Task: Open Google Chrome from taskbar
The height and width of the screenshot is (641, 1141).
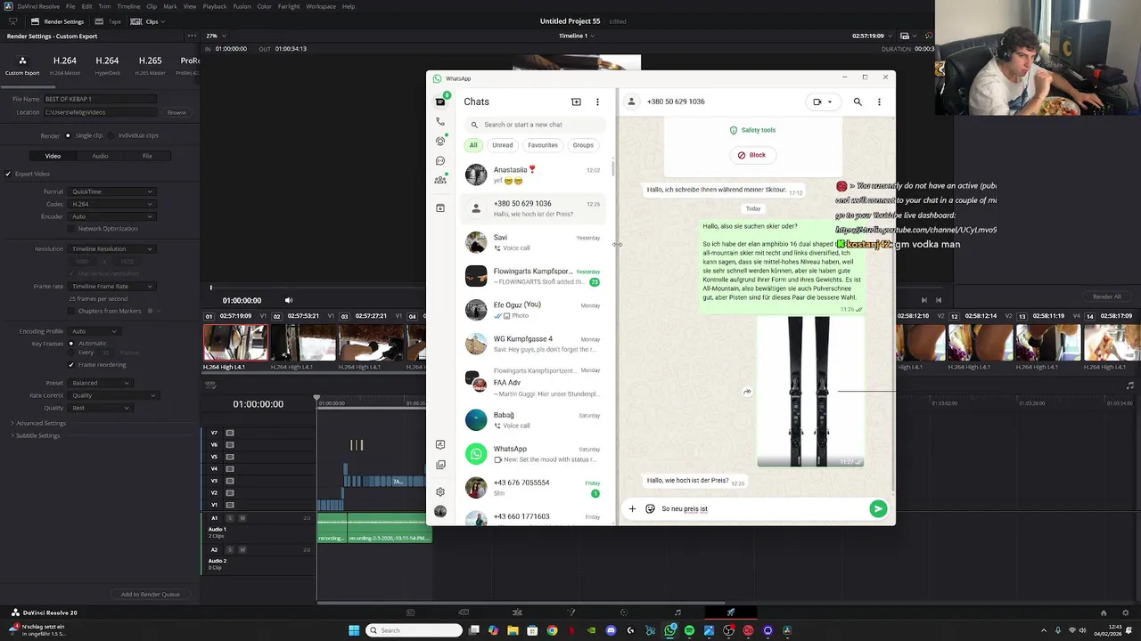Action: 552,630
